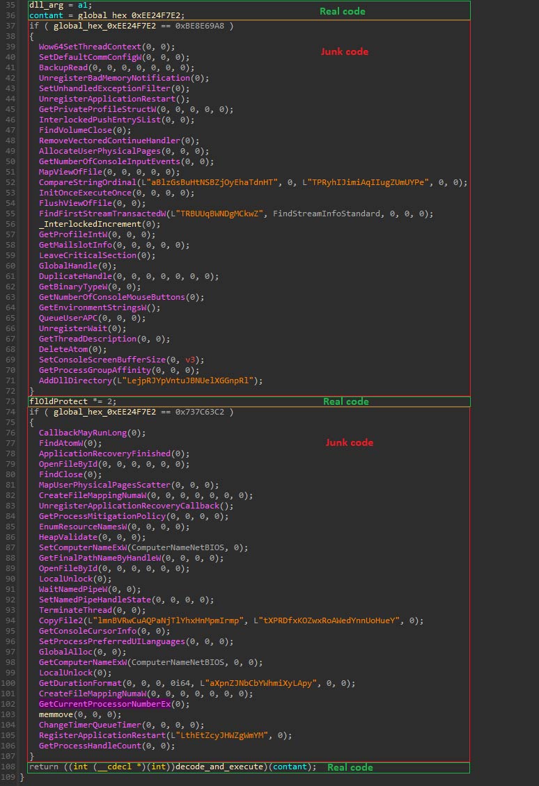
Task: Select the dll_arg variable
Action: coord(43,5)
